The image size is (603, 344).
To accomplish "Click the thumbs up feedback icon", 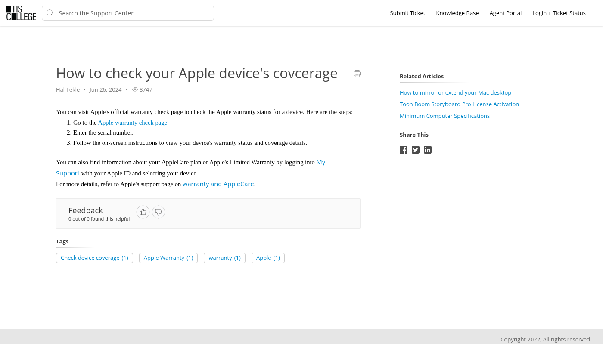I will [x=143, y=212].
